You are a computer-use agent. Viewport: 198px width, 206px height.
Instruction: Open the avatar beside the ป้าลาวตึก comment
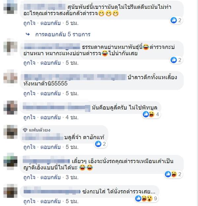click(10, 76)
